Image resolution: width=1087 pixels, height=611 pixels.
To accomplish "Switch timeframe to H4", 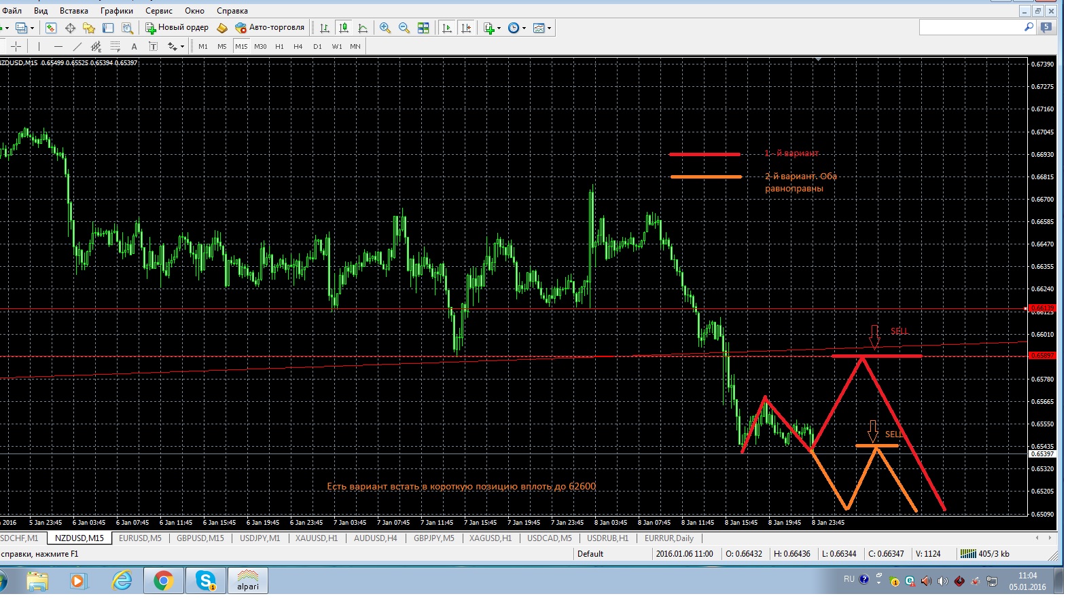I will point(298,46).
